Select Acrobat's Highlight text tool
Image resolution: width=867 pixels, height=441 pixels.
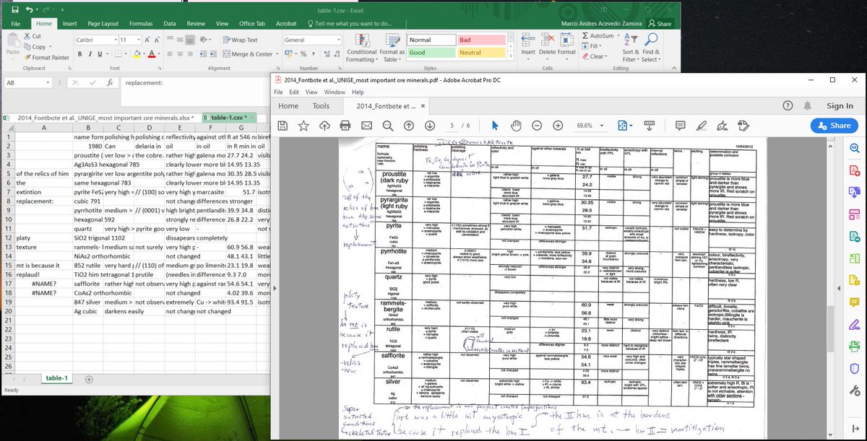coord(702,125)
